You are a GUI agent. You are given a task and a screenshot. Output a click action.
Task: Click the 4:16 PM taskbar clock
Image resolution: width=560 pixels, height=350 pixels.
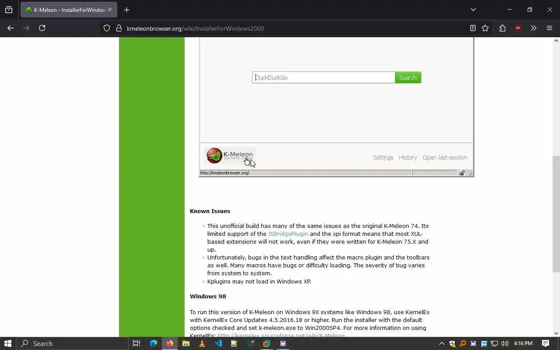tap(523, 343)
